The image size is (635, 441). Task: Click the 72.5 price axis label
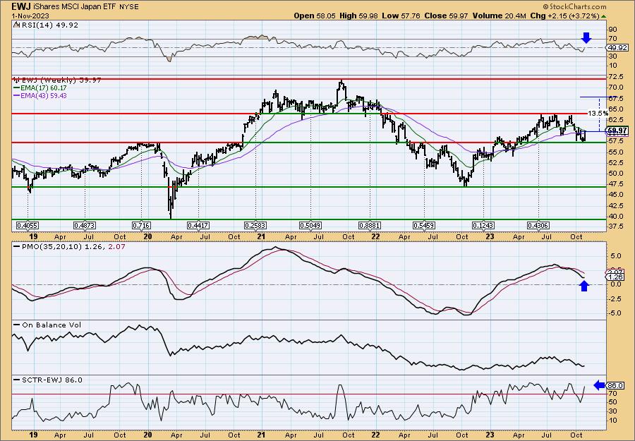tap(616, 77)
